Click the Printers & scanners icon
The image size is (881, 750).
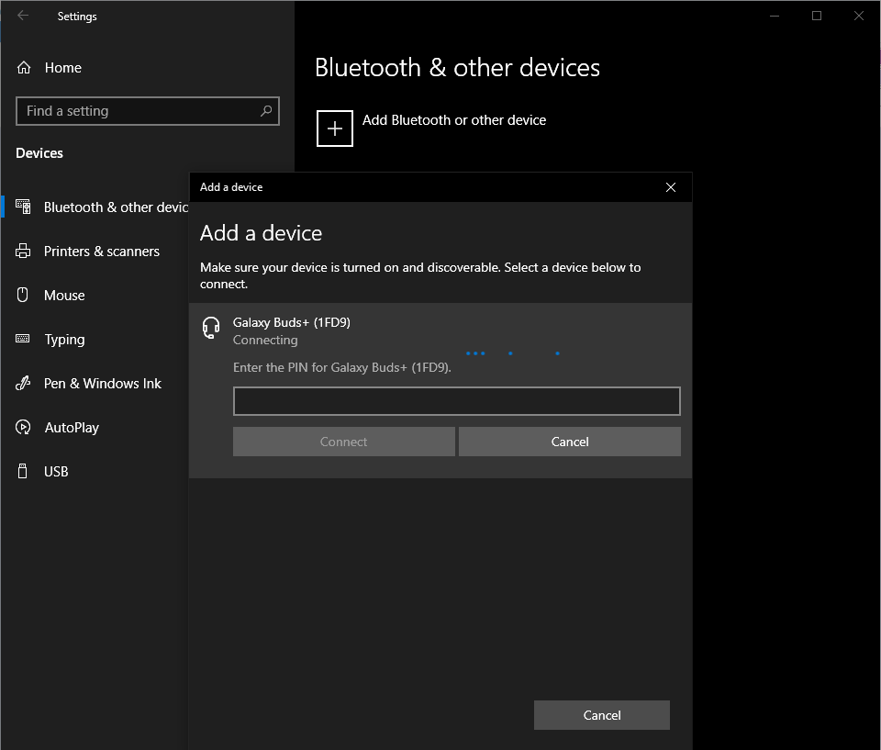pyautogui.click(x=24, y=252)
